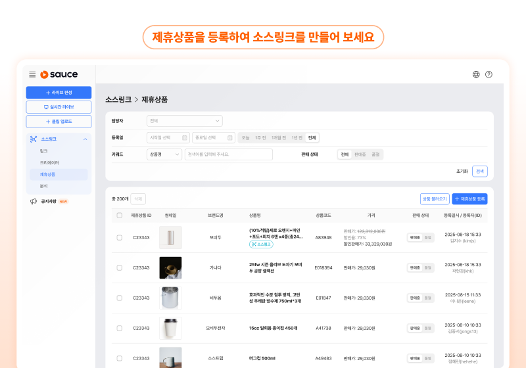Click product name 25fw 시즌 올리브 도자기
Screen dimensions: 526x368
click(x=275, y=268)
